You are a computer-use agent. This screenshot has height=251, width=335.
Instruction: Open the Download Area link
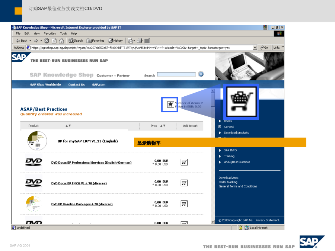pyautogui.click(x=229, y=178)
